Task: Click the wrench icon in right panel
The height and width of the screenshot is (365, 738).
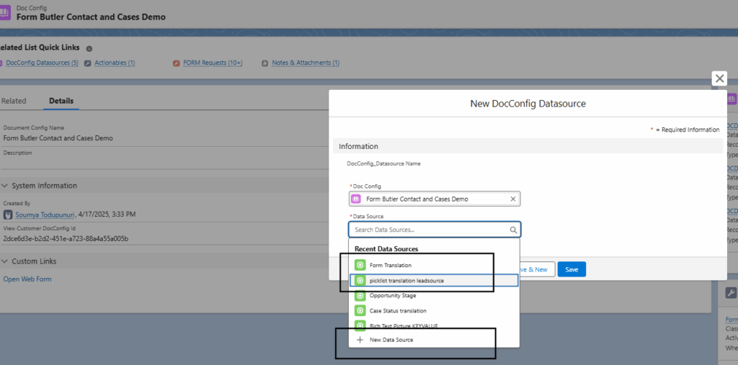Action: coord(731,293)
